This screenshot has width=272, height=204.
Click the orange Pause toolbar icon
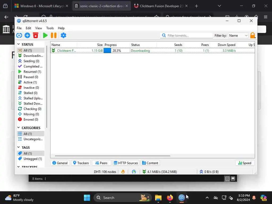[54, 35]
